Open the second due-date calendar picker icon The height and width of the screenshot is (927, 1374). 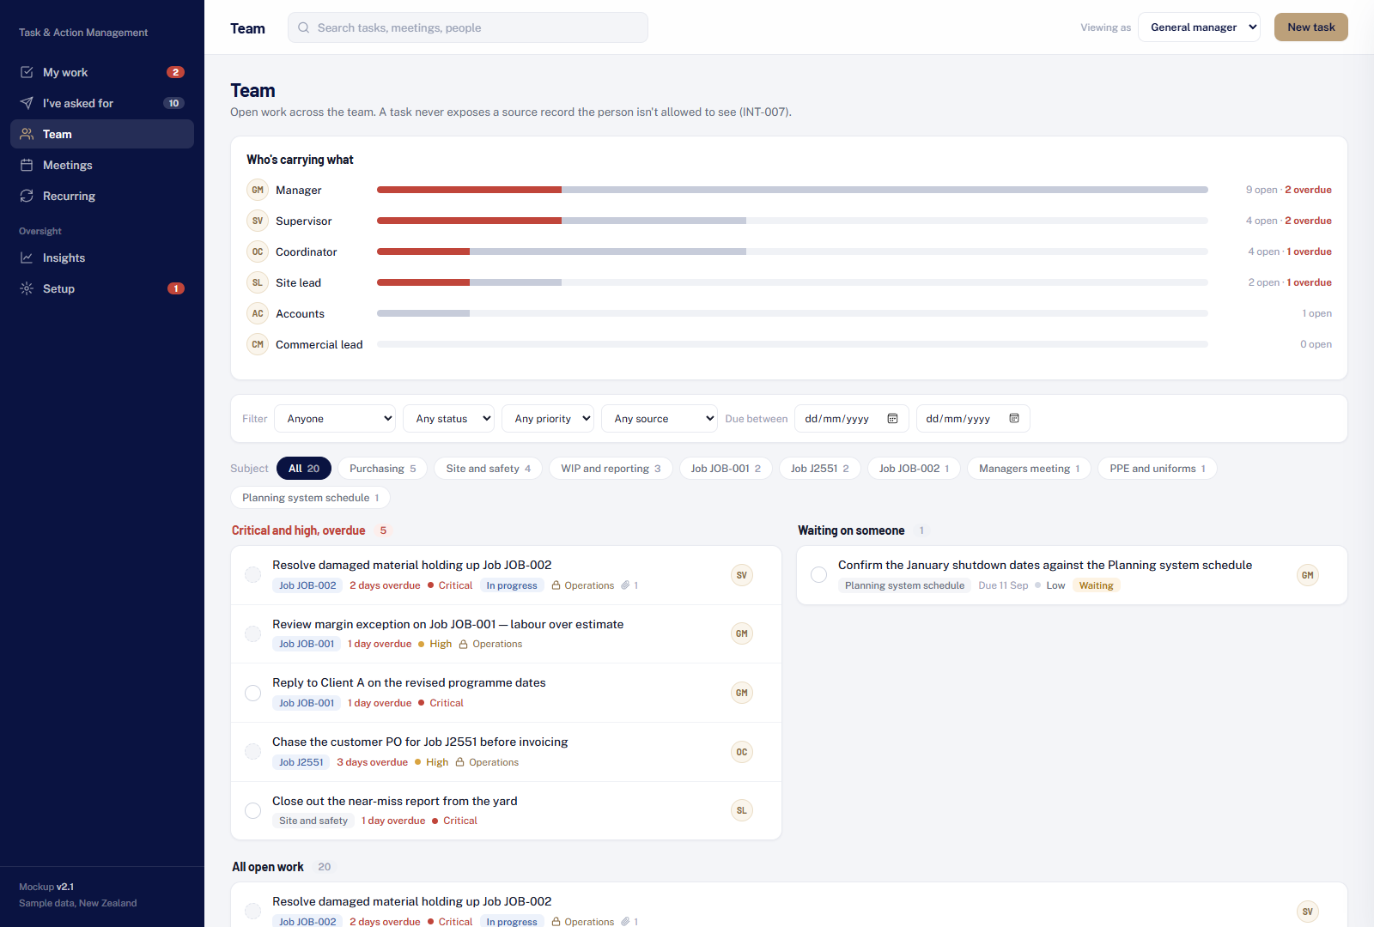(1014, 419)
